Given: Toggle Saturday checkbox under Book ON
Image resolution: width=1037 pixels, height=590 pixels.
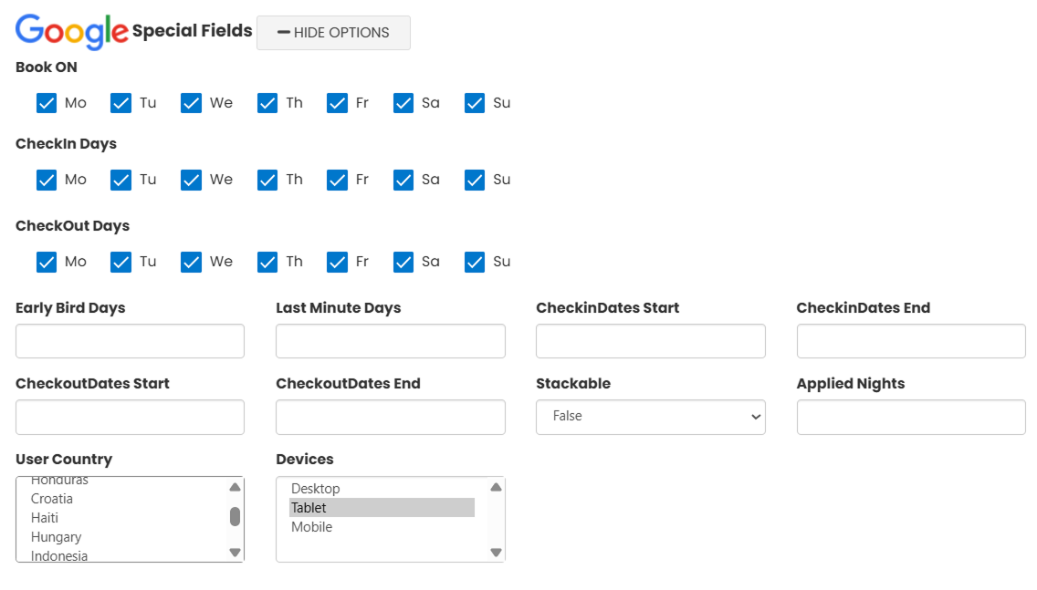Looking at the screenshot, I should click(x=403, y=103).
